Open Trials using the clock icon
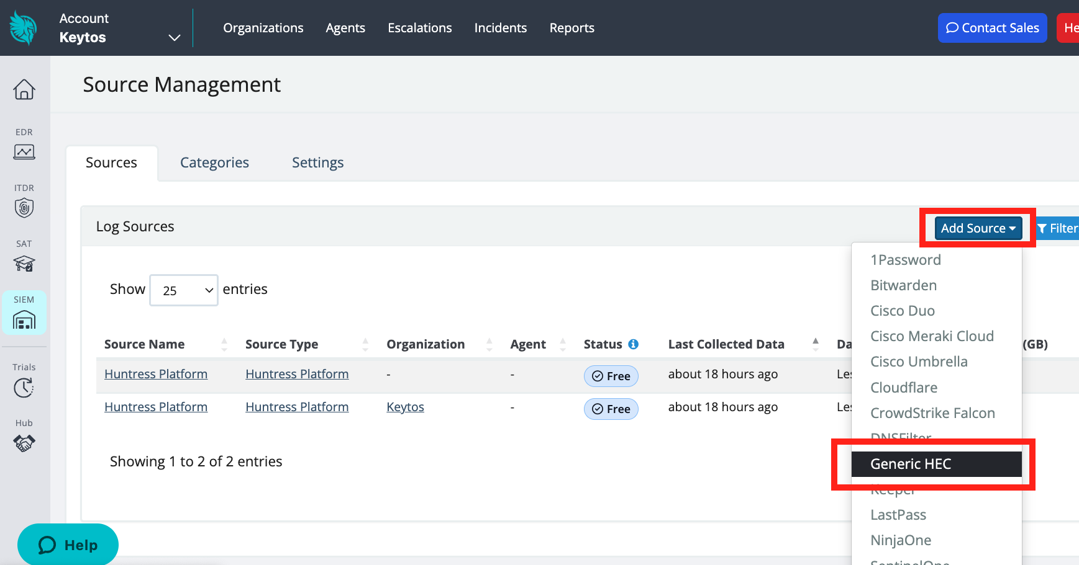Viewport: 1079px width, 565px height. [24, 388]
